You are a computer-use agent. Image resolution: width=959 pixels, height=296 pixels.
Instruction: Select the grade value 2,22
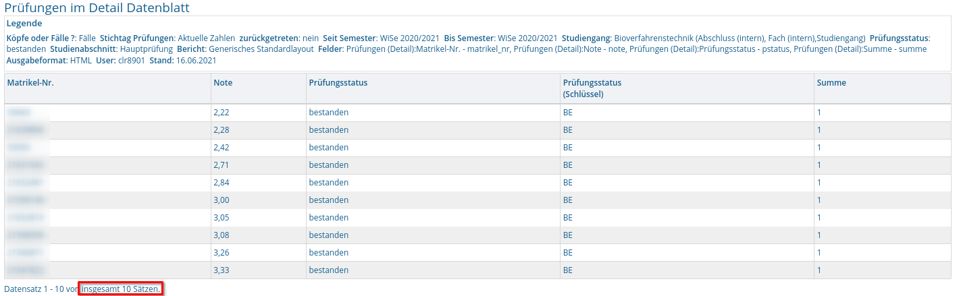[222, 112]
